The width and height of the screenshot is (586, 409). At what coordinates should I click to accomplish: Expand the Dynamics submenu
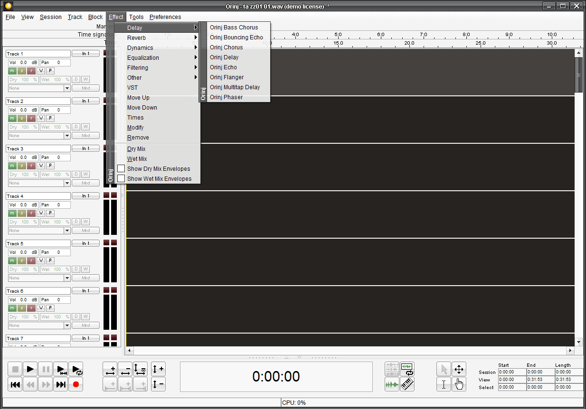coord(157,47)
